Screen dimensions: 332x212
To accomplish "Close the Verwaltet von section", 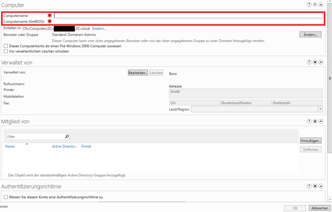I will [315, 62].
